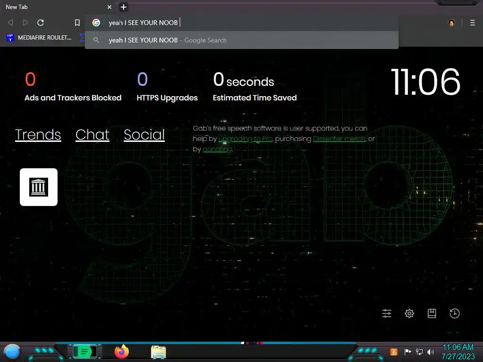Click the Google icon in the address bar

(x=96, y=23)
